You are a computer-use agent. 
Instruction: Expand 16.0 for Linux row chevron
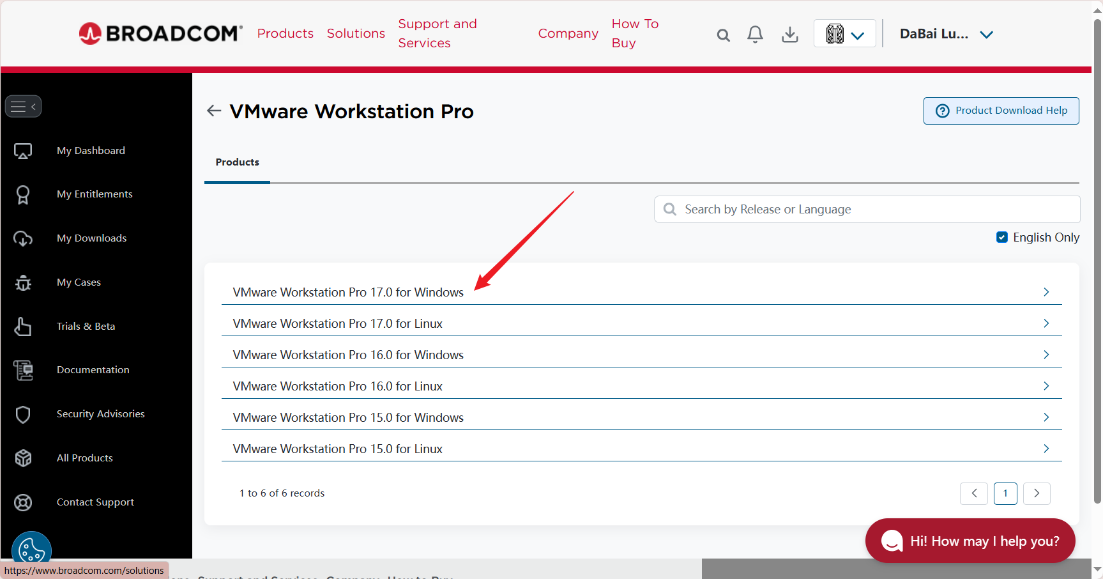(x=1046, y=386)
